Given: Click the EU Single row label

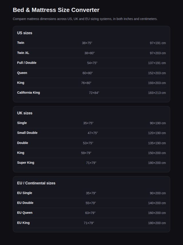Looking at the screenshot, I should (x=25, y=193).
